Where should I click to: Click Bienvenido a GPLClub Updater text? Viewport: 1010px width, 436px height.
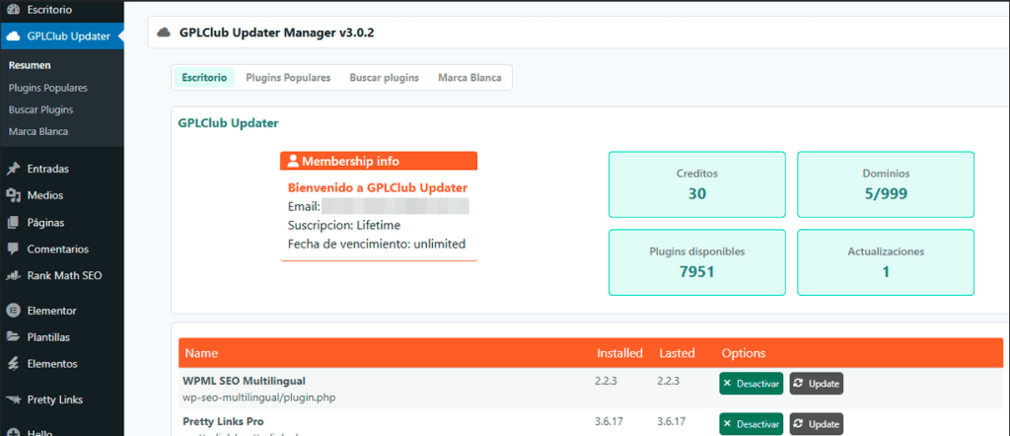point(378,188)
